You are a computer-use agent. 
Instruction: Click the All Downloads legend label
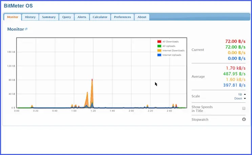tap(170, 42)
